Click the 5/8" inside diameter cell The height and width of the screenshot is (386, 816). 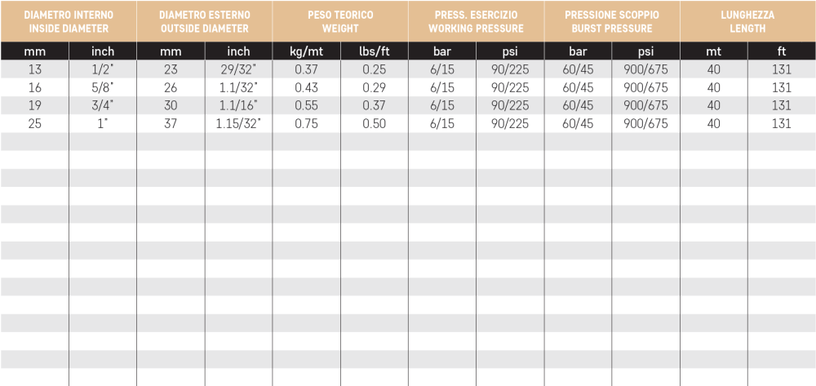(103, 87)
